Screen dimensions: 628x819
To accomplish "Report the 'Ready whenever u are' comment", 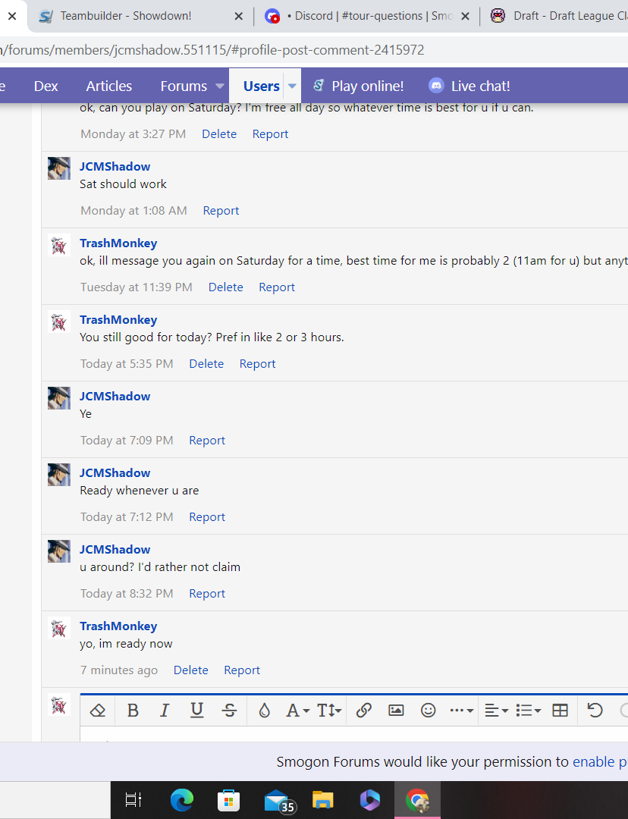I will point(207,516).
